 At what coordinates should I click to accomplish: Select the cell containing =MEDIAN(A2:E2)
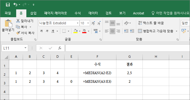point(97,73)
